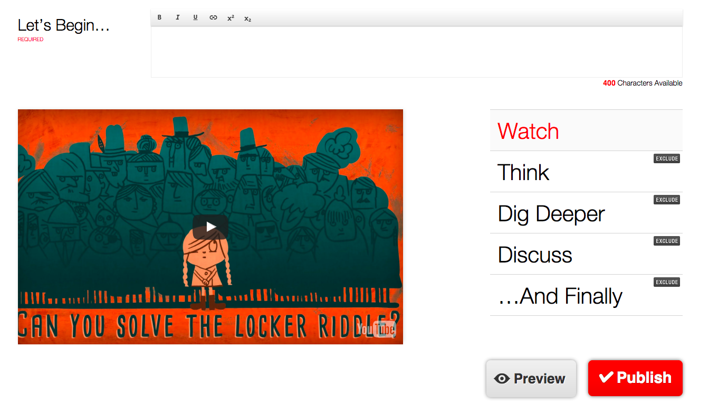This screenshot has width=718, height=403.
Task: Exclude the Dig Deeper section
Action: click(x=667, y=200)
